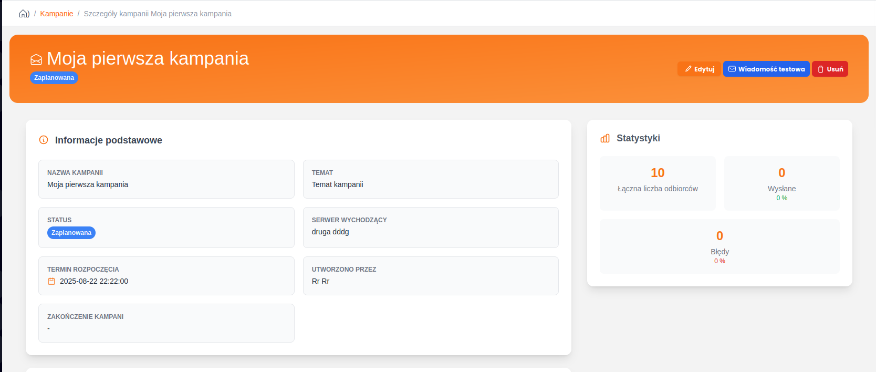
Task: Click the Wysłane statistics tile
Action: [x=781, y=183]
